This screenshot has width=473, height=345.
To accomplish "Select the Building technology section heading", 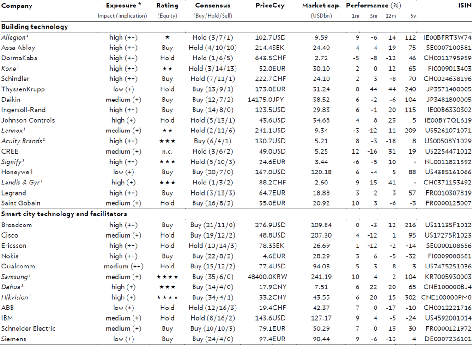I will (x=35, y=27).
